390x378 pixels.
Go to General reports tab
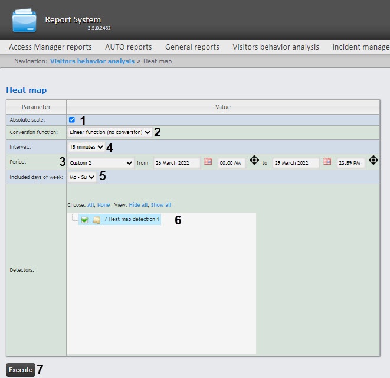click(192, 47)
